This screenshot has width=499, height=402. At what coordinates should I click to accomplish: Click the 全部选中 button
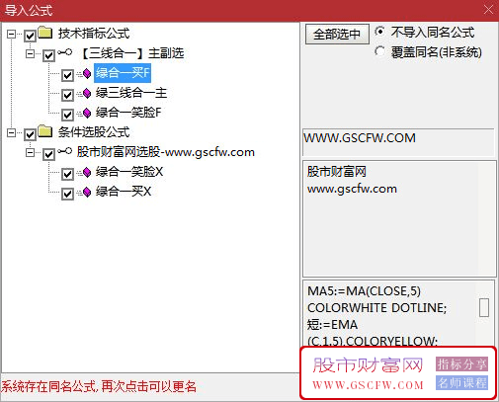coord(337,34)
